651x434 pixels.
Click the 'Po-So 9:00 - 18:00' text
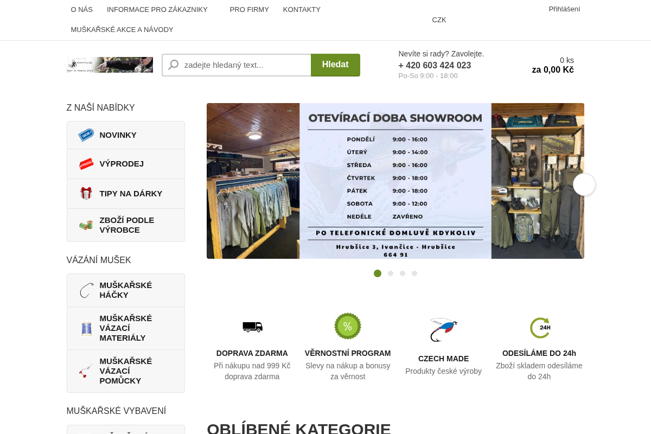tap(428, 76)
